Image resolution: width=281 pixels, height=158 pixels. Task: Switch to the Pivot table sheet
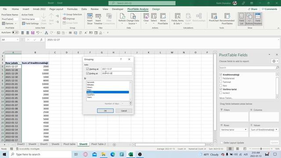click(69, 144)
